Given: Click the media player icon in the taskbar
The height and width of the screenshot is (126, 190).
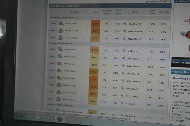Looking at the screenshot, I should [49, 118].
